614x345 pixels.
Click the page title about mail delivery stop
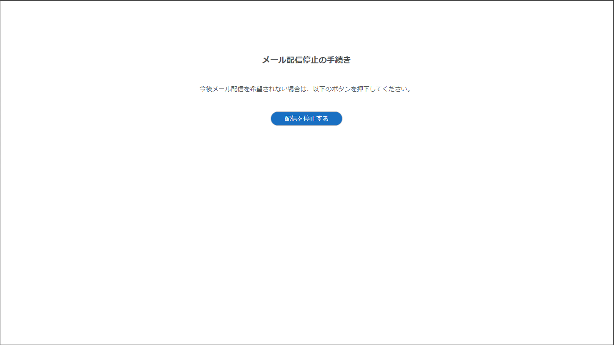[306, 60]
